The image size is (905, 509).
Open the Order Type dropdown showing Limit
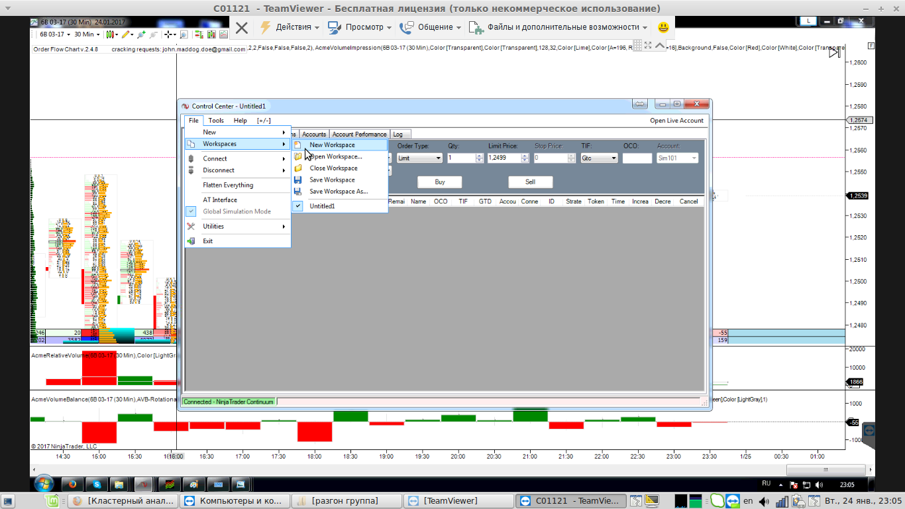[420, 158]
